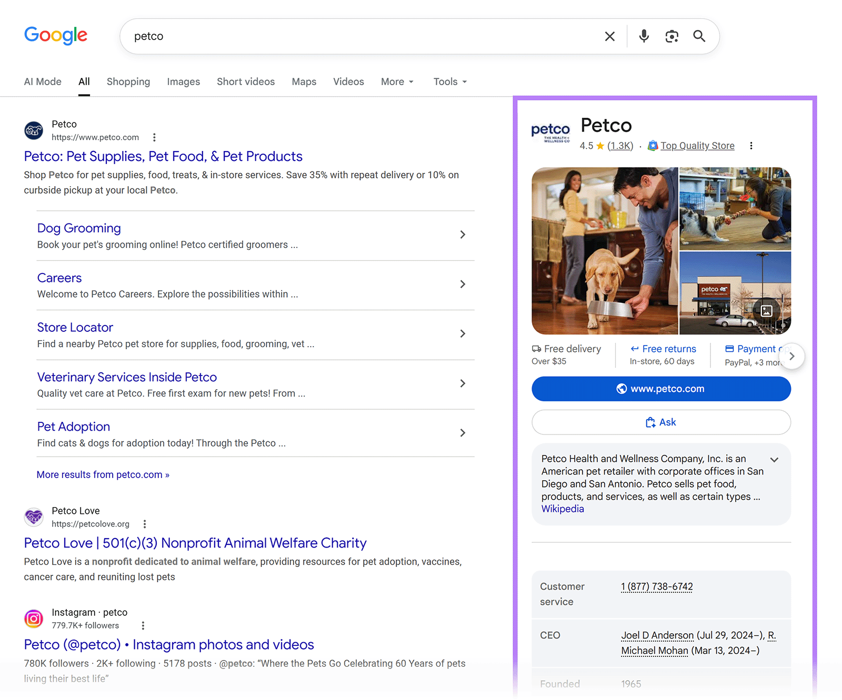The width and height of the screenshot is (842, 700).
Task: Click the Google logo
Action: [x=56, y=35]
